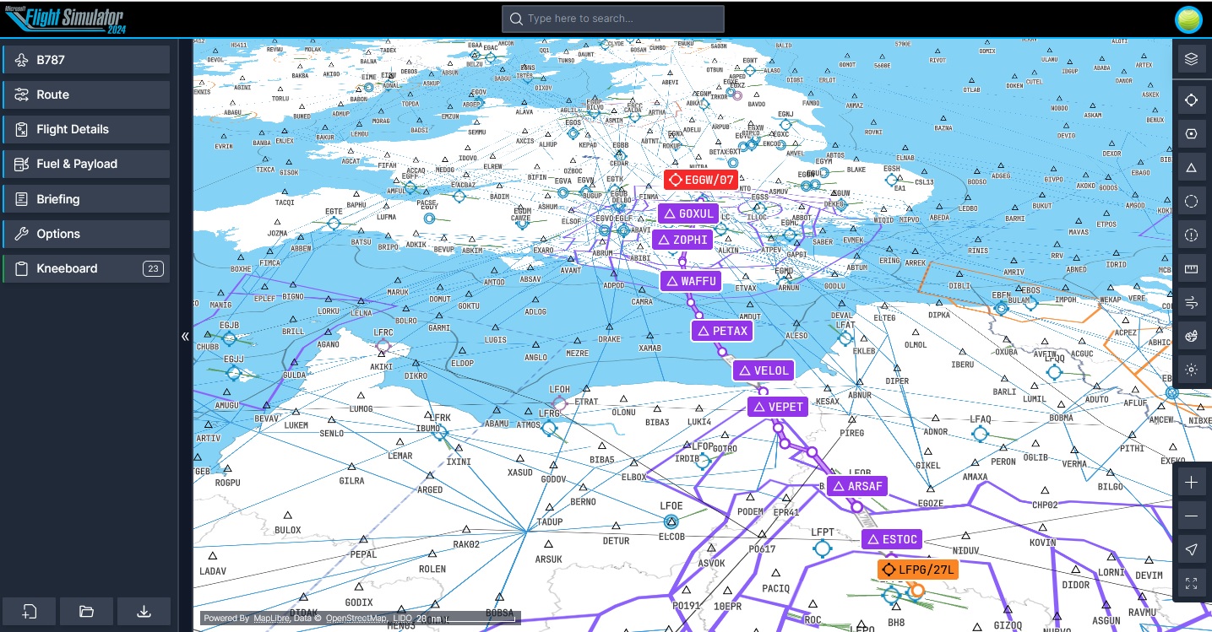Screen dimensions: 1212x632
Task: Open the map layers panel
Action: point(1191,58)
